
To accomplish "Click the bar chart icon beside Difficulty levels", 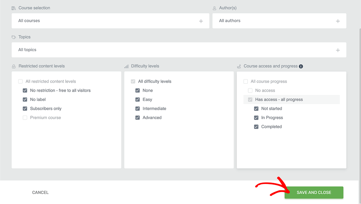I will [127, 66].
